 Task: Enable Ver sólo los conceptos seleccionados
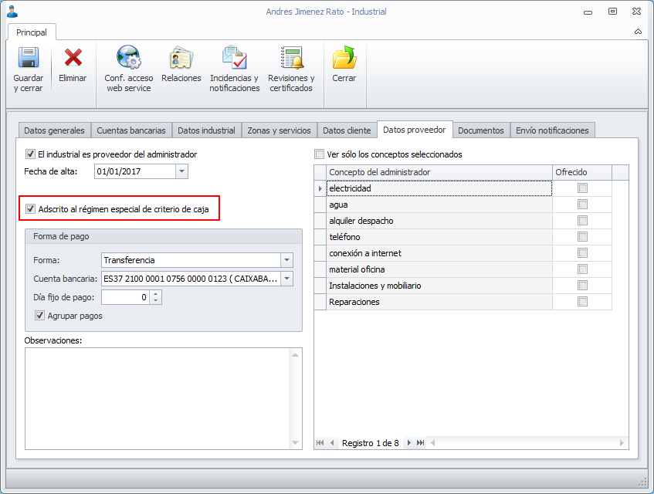pyautogui.click(x=320, y=154)
